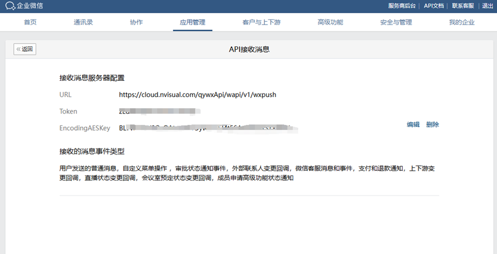Viewport: 497px width, 254px height.
Task: Open 服务商后台 link
Action: (402, 6)
